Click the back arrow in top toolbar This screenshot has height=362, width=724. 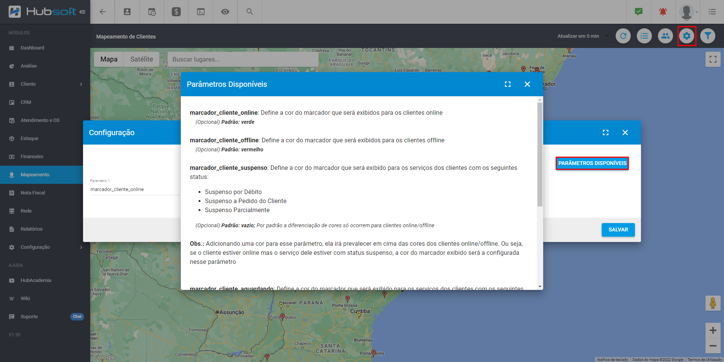(x=102, y=12)
